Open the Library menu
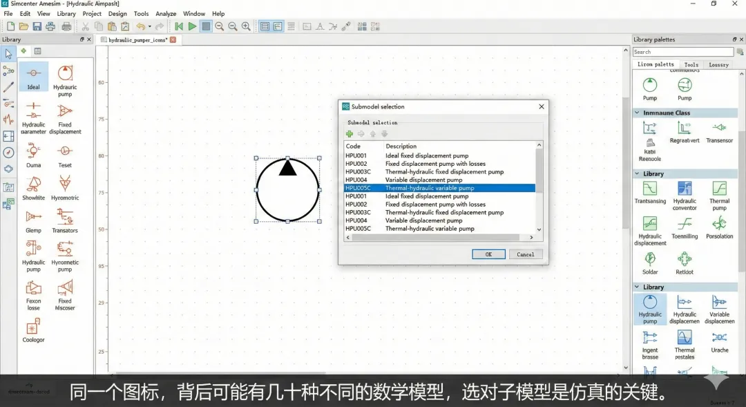 coord(66,14)
